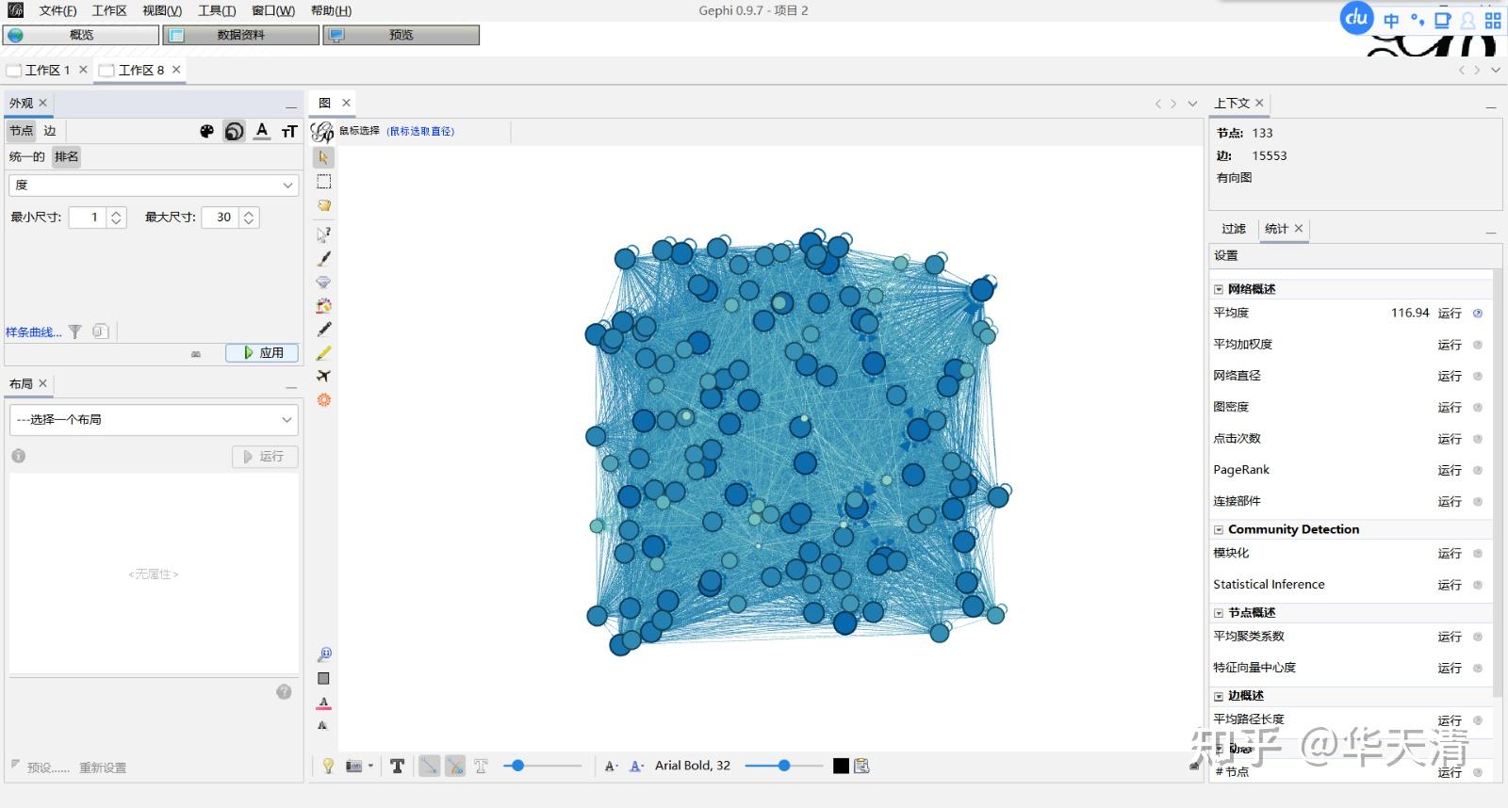The image size is (1508, 808).
Task: Select the shortest path airplane tool
Action: pos(323,376)
